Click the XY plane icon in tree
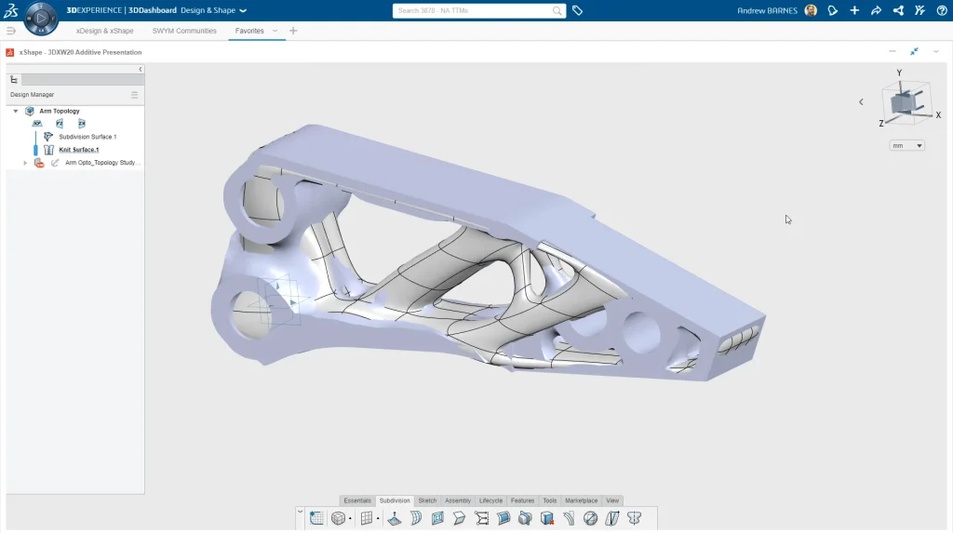 click(x=37, y=123)
